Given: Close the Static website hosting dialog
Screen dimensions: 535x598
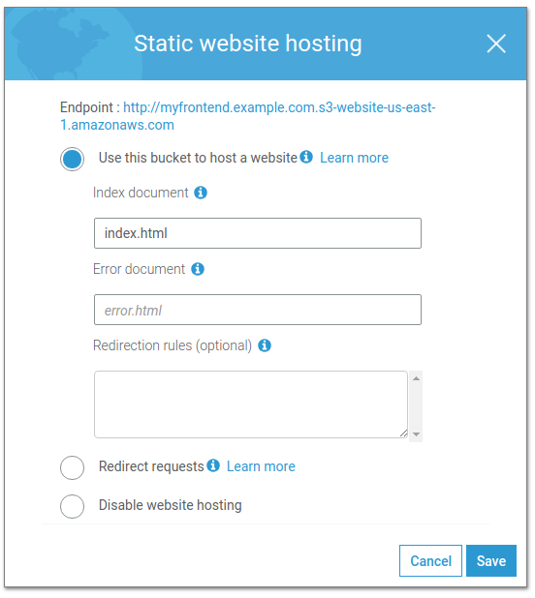Looking at the screenshot, I should tap(496, 44).
